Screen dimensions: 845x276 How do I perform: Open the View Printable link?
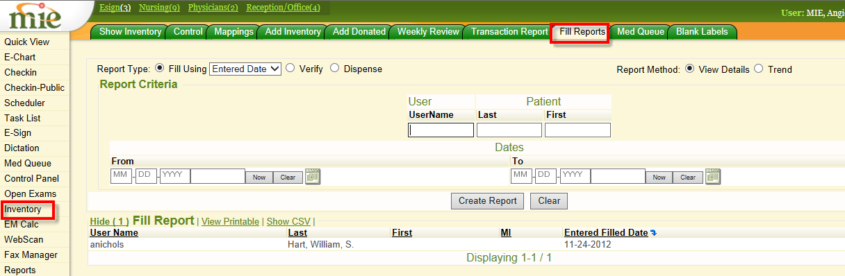230,221
